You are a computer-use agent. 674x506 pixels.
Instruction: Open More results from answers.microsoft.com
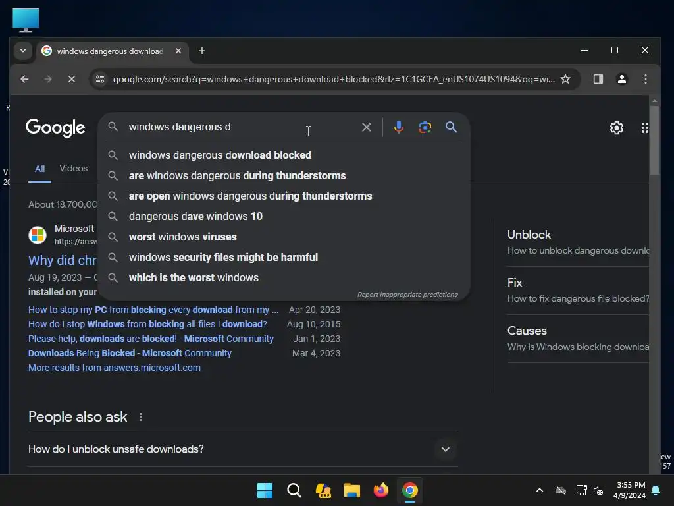tap(115, 368)
